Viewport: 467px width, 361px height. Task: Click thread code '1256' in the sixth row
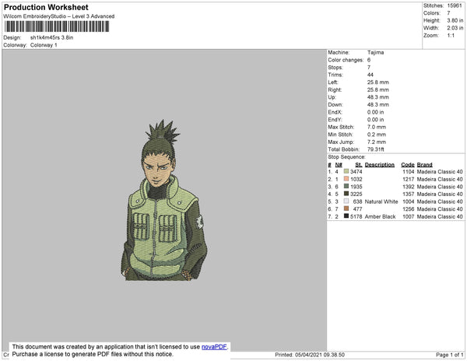coord(409,209)
